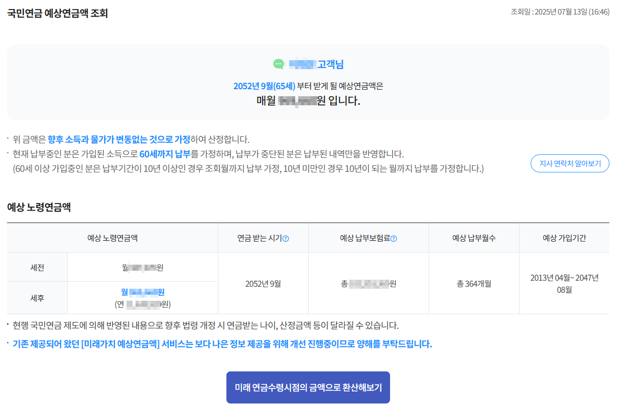Click 현행 국민연금 제도 notice line
Image resolution: width=626 pixels, height=409 pixels.
(206, 325)
